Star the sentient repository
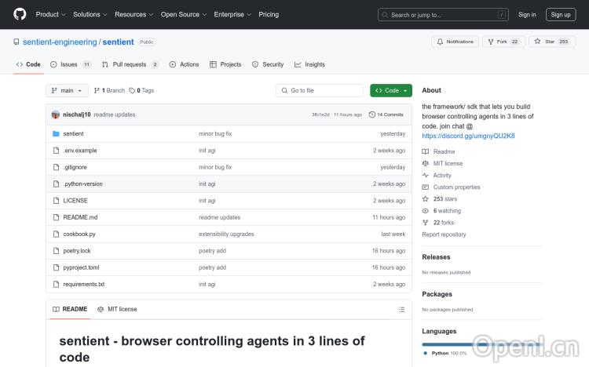Viewport: 589px width, 367px height. [551, 42]
